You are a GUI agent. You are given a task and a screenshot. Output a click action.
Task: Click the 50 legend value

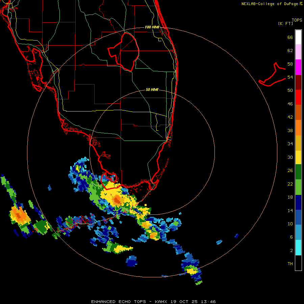tap(290, 91)
